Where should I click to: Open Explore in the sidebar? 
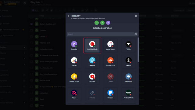coord(5,11)
